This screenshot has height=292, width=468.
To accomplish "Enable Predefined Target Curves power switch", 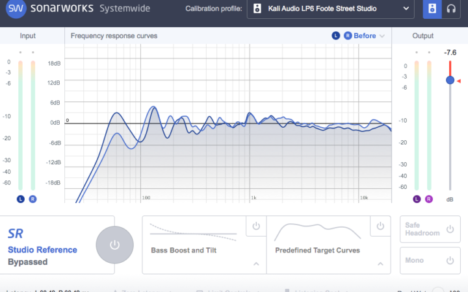I will [380, 226].
